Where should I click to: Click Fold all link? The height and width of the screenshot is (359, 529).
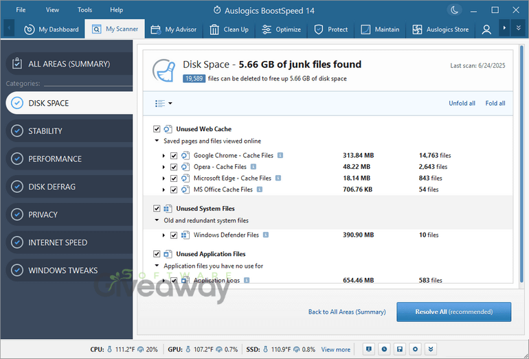495,103
